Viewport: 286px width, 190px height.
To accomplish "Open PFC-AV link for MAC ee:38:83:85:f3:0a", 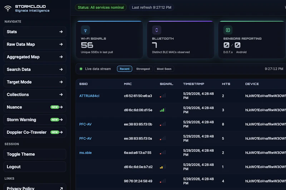I will tap(85, 138).
